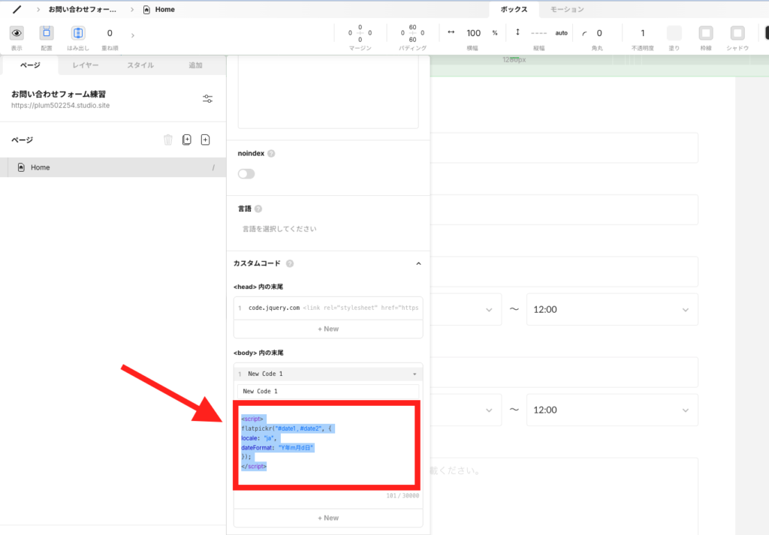Select the レイヤー panel tab
This screenshot has width=769, height=535.
pyautogui.click(x=86, y=65)
